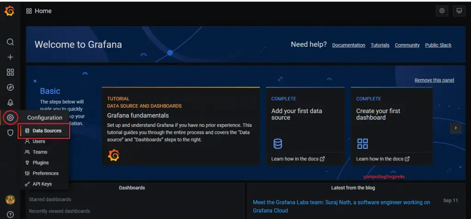The width and height of the screenshot is (471, 219).
Task: Open the Grafana fundamentals tutorial card
Action: [x=181, y=126]
